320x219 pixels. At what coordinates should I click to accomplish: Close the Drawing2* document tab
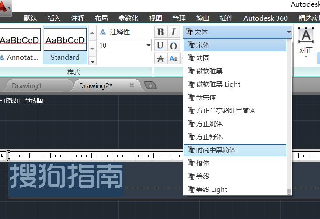pyautogui.click(x=132, y=85)
